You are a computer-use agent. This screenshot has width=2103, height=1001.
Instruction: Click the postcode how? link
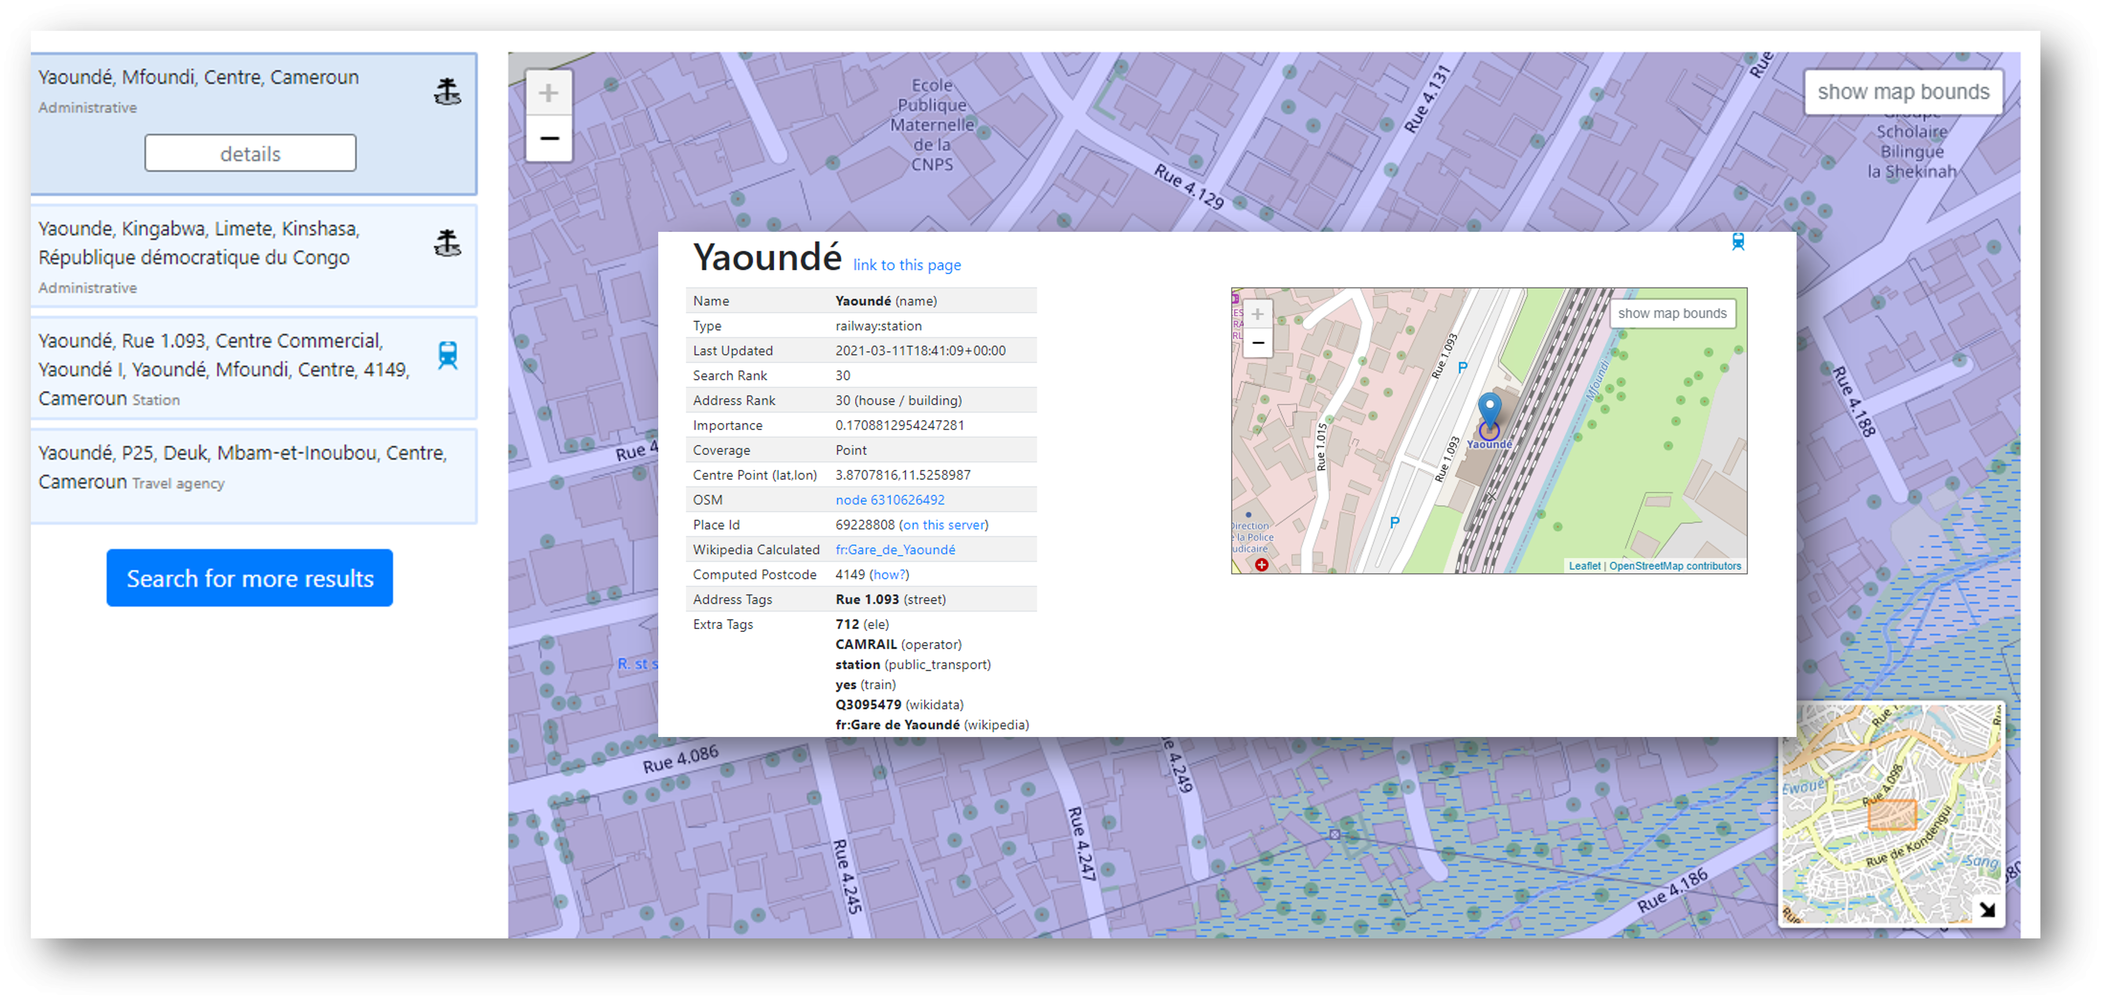(888, 575)
